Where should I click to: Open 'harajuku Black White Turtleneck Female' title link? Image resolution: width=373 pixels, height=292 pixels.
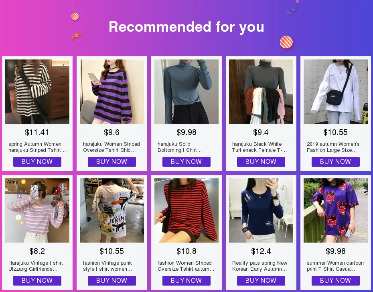[x=259, y=147]
